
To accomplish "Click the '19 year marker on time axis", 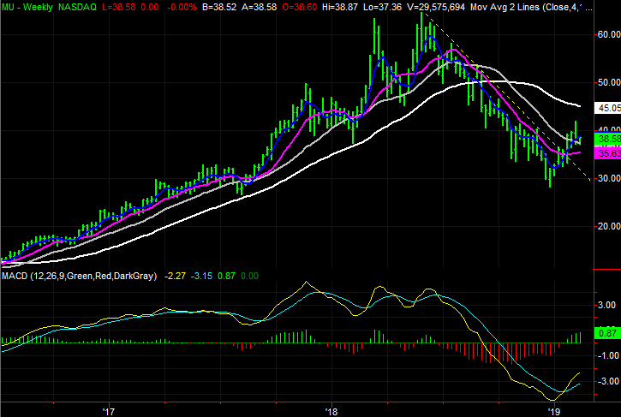I will (x=553, y=409).
